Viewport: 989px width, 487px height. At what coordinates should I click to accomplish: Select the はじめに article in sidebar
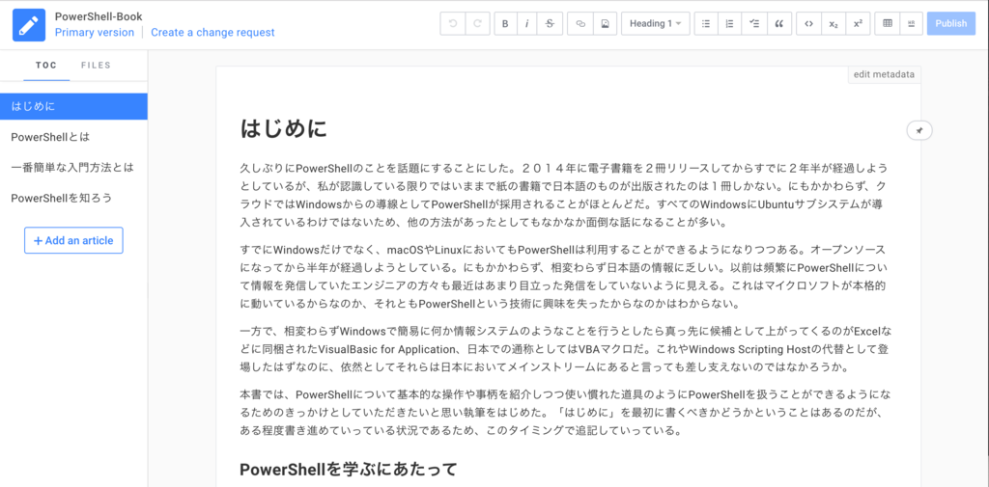pos(73,106)
